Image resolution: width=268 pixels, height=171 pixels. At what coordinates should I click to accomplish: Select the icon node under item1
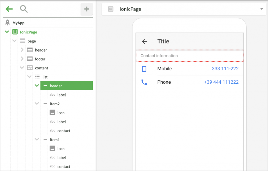[x=61, y=149]
